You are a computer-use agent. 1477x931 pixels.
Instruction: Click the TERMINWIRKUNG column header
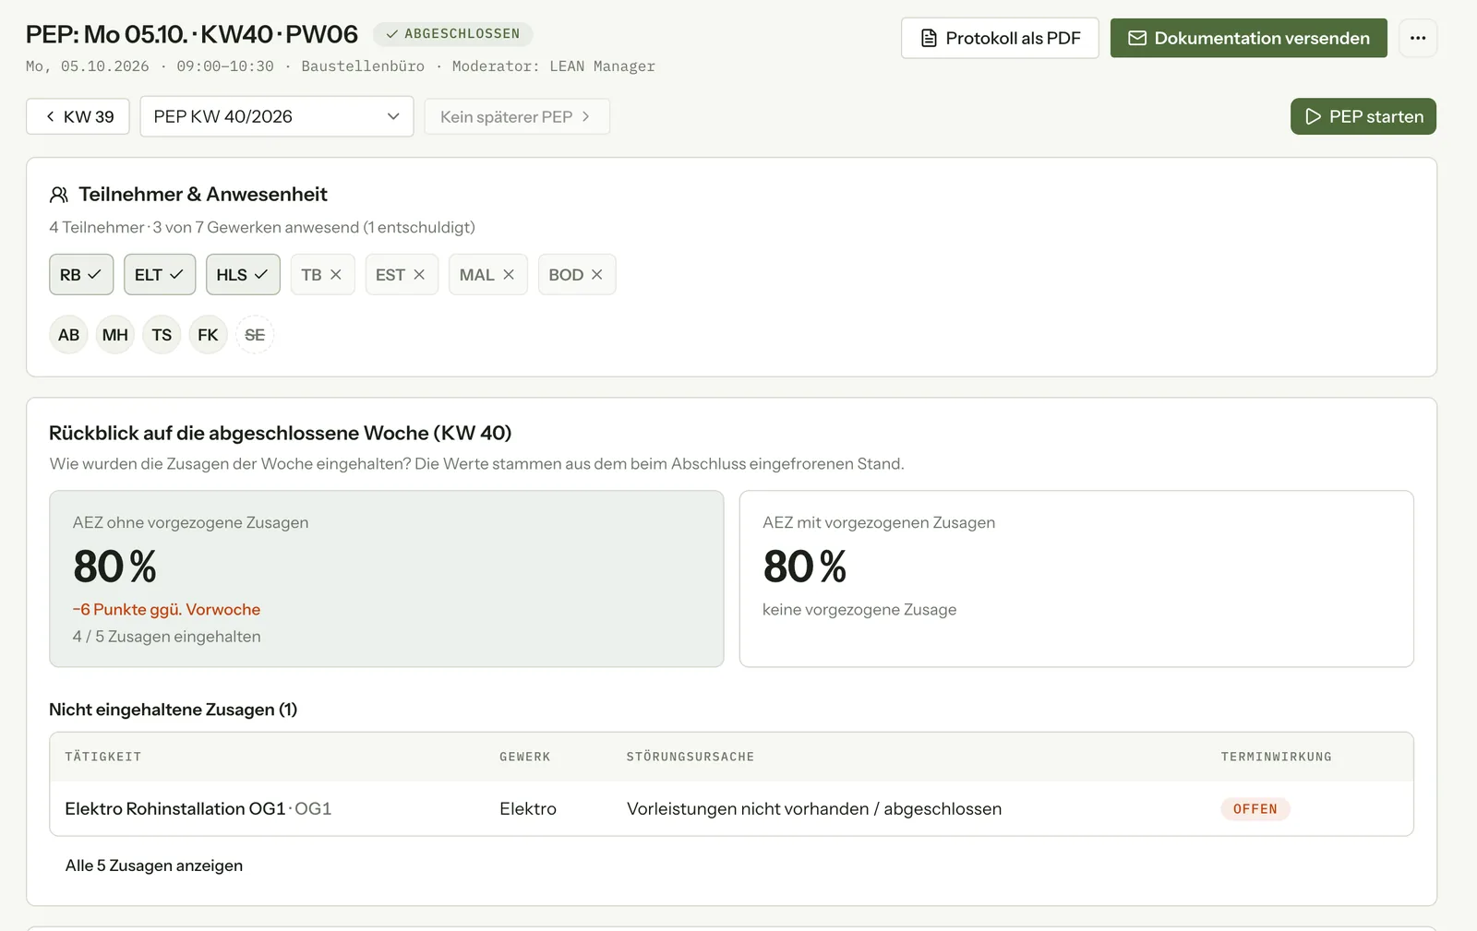[x=1277, y=757]
